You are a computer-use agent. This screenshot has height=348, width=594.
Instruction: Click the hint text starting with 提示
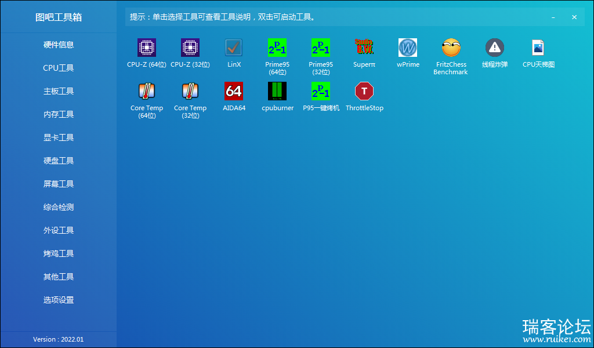pos(223,17)
